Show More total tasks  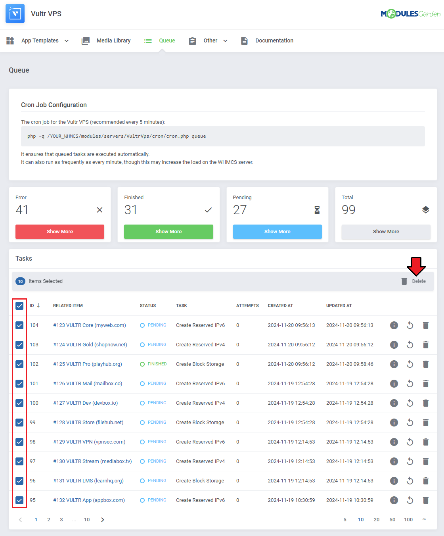click(386, 232)
